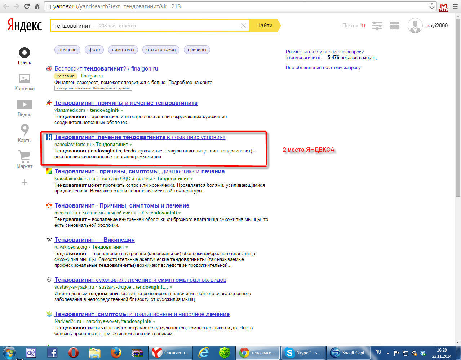Open the zayi2009 user avatar
Viewport: 461px width, 360px height.
pos(415,26)
